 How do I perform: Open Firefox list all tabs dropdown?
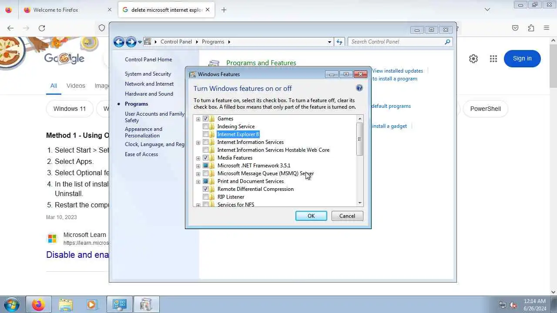487,10
